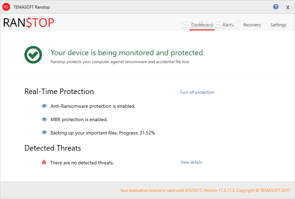This screenshot has height=199, width=295.
Task: Click the red R$ app icon in title bar
Action: (6, 7)
